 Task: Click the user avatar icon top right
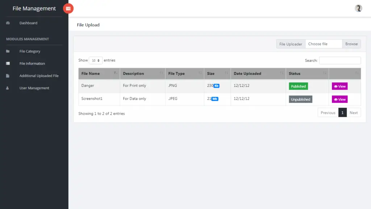358,8
